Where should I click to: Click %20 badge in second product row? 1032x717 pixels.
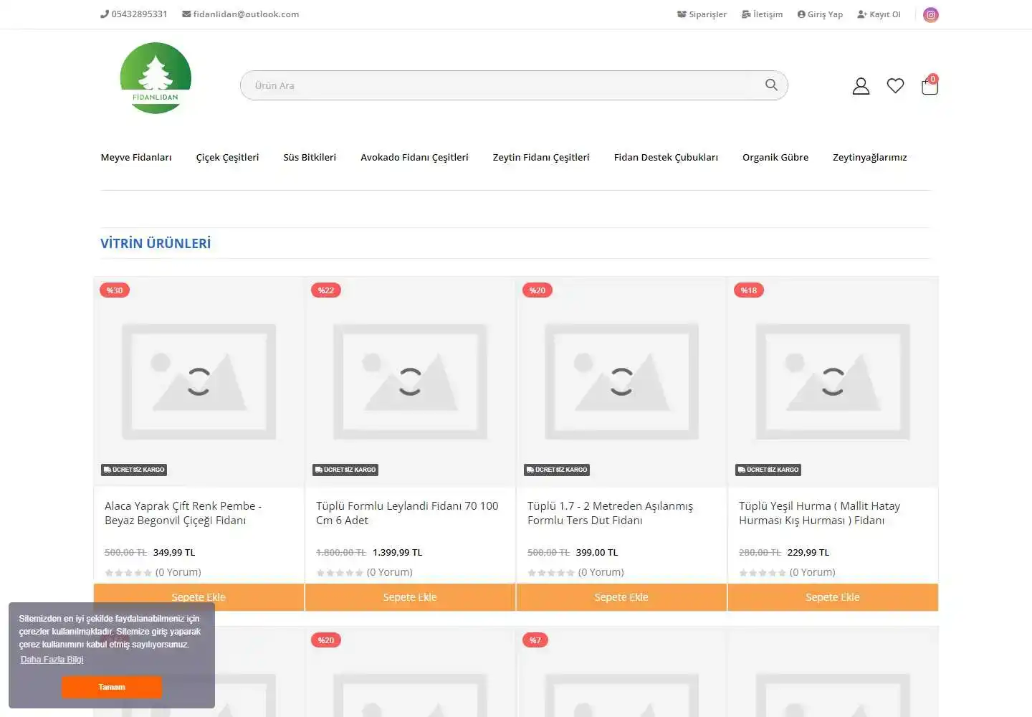(326, 640)
